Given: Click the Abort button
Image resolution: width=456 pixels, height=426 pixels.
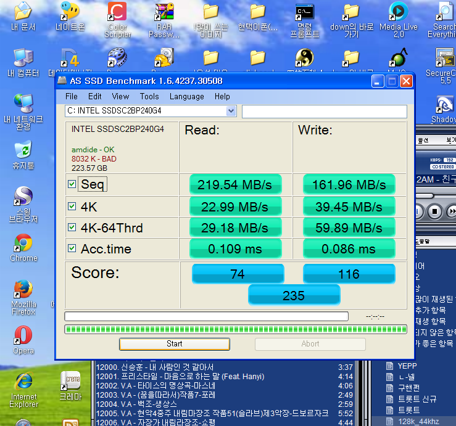Looking at the screenshot, I should pyautogui.click(x=310, y=344).
